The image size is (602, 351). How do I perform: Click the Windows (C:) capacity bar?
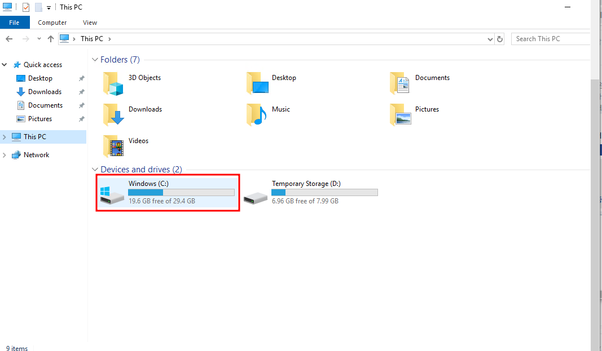coord(181,192)
